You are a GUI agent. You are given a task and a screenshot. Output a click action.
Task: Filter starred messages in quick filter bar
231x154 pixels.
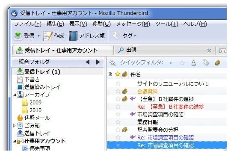click(182, 63)
